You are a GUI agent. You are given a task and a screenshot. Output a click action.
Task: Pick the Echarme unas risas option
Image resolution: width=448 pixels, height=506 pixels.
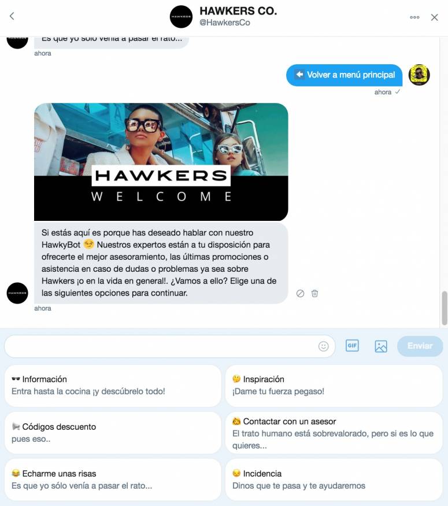pos(113,479)
